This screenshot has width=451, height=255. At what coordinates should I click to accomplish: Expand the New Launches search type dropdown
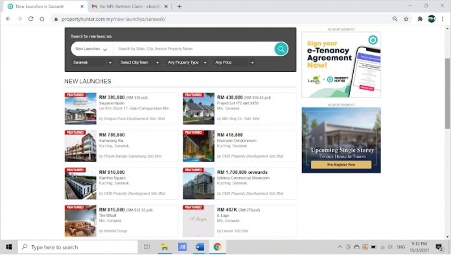(x=91, y=49)
